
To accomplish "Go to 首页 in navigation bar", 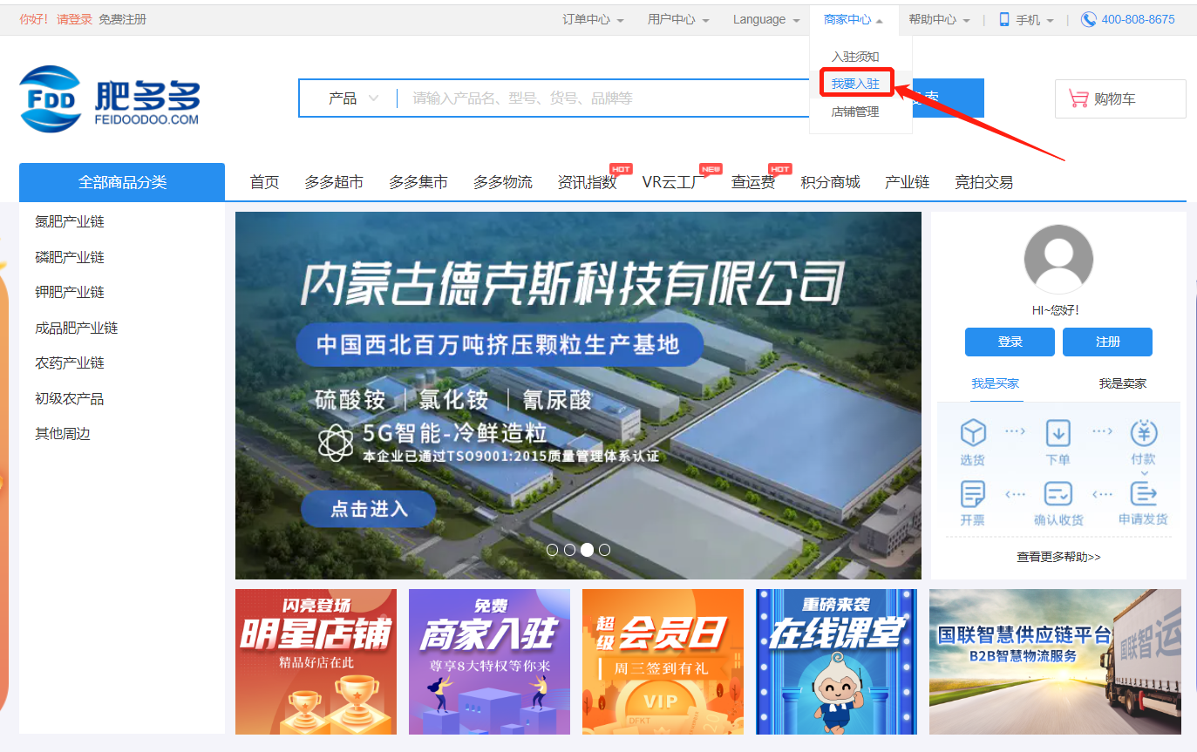I will [x=264, y=182].
